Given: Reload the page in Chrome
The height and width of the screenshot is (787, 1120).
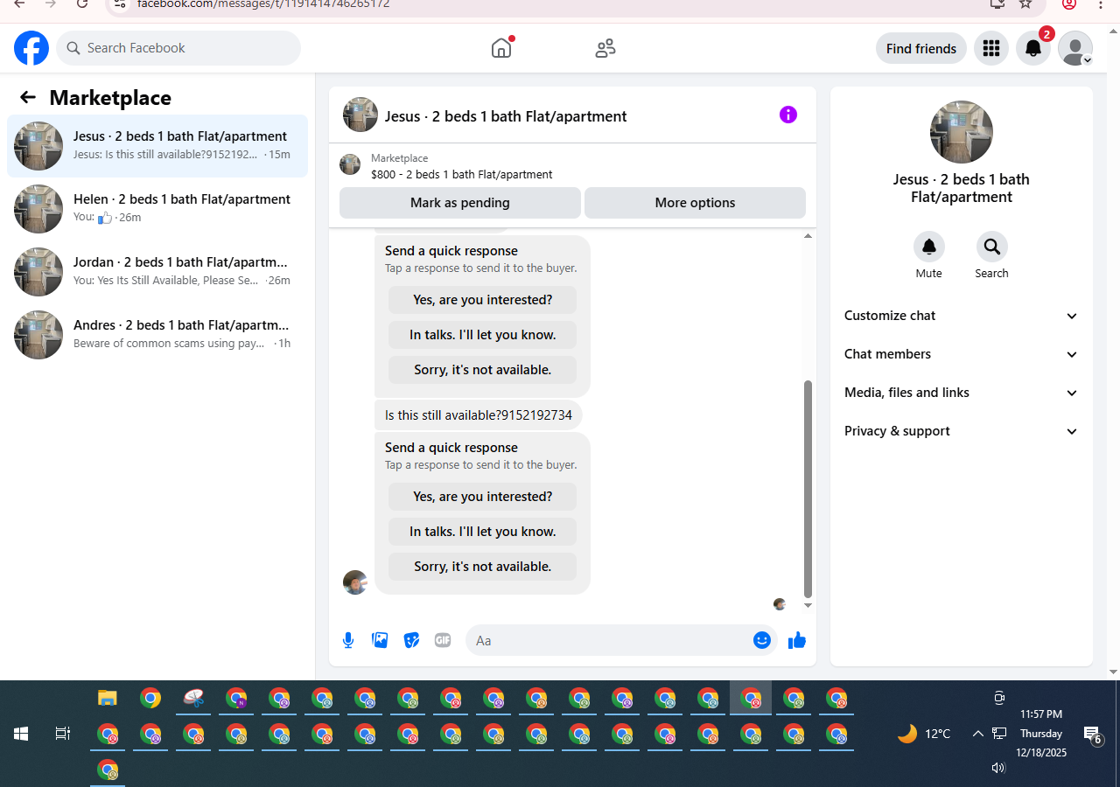Looking at the screenshot, I should point(82,3).
